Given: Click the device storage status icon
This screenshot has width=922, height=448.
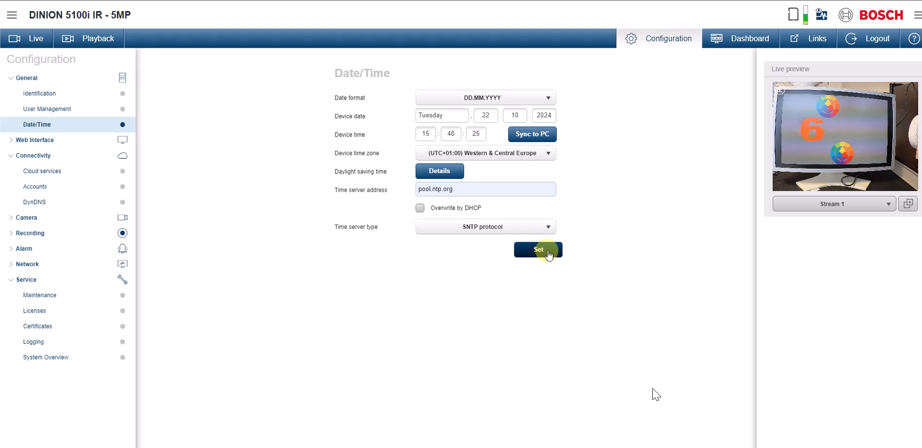Looking at the screenshot, I should click(793, 14).
